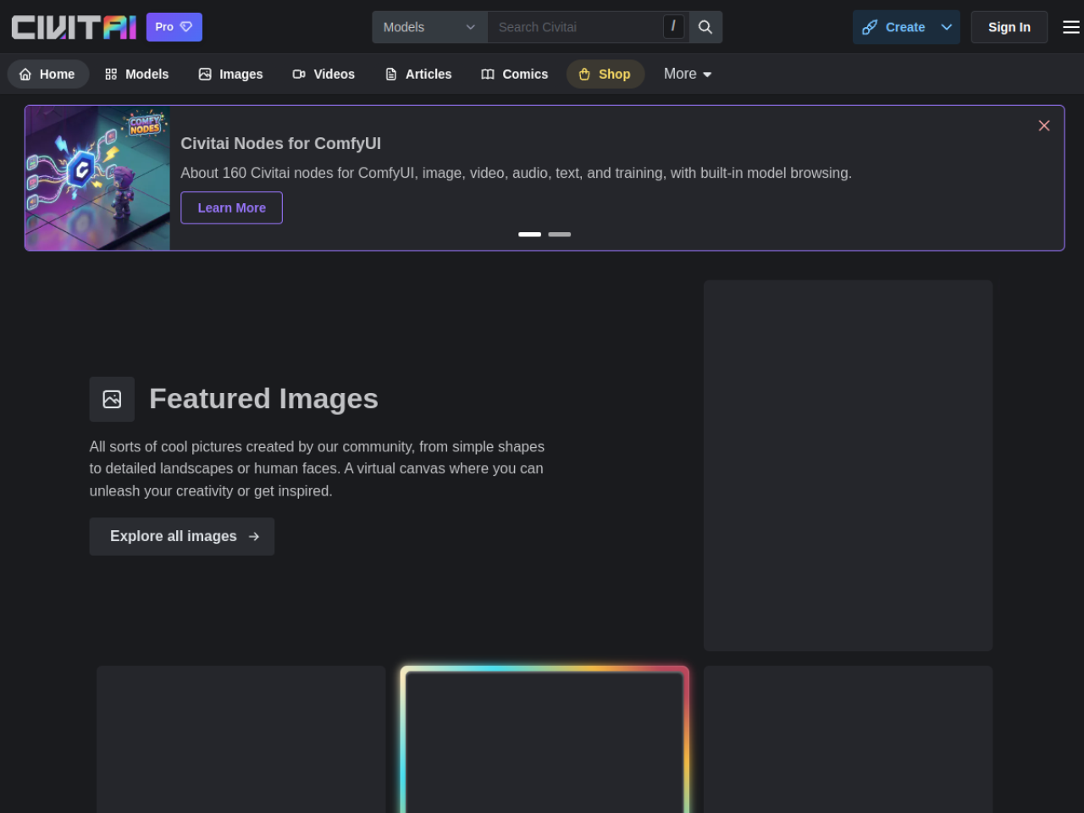The image size is (1084, 813).
Task: Click the Featured Images section icon
Action: tap(112, 399)
